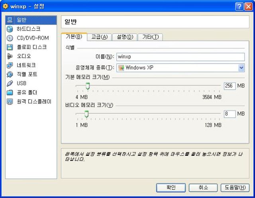Switch to the 고급(A) tab
Screen dimensions: 255x198
tap(99, 37)
